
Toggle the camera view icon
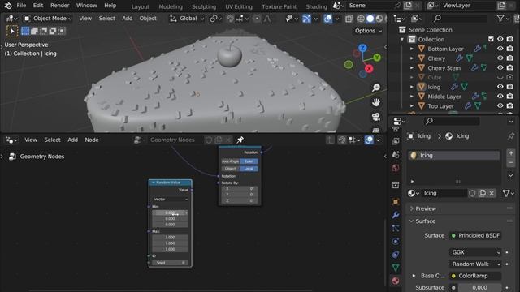coord(376,117)
